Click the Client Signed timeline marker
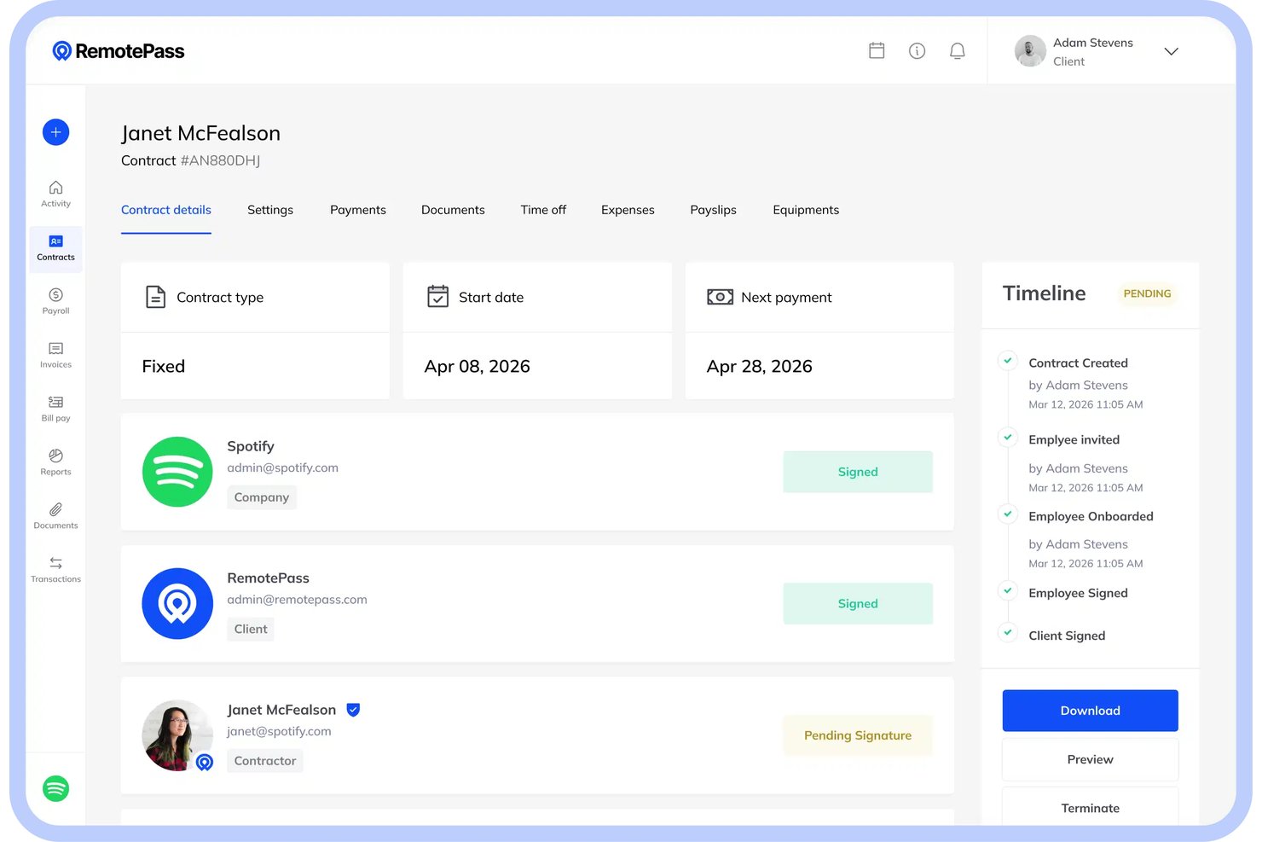 click(x=1008, y=633)
